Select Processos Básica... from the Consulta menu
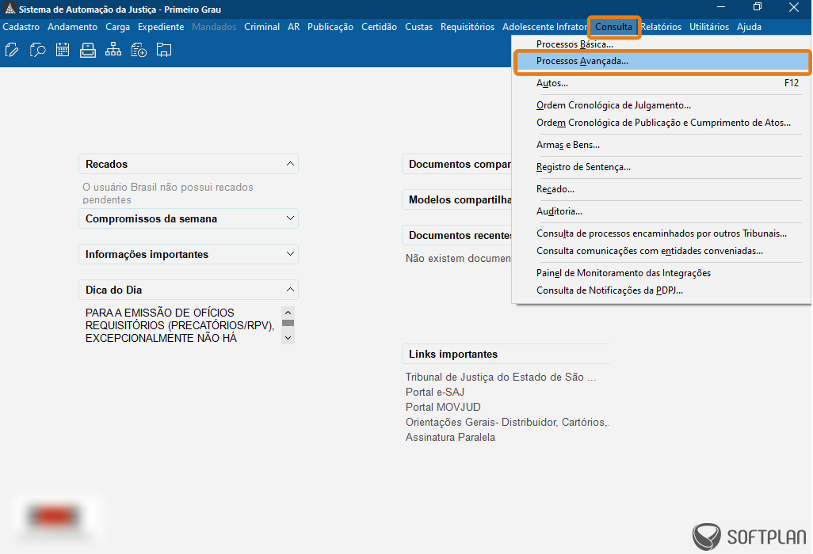Screen dimensions: 813x554 click(x=661, y=44)
